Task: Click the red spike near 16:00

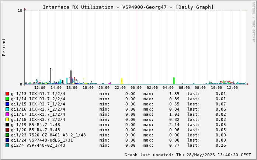Action: coord(71,77)
